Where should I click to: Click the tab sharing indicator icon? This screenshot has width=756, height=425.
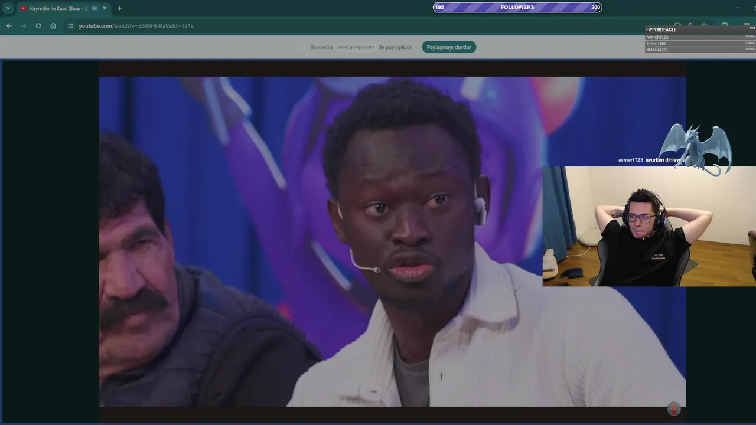[x=95, y=8]
